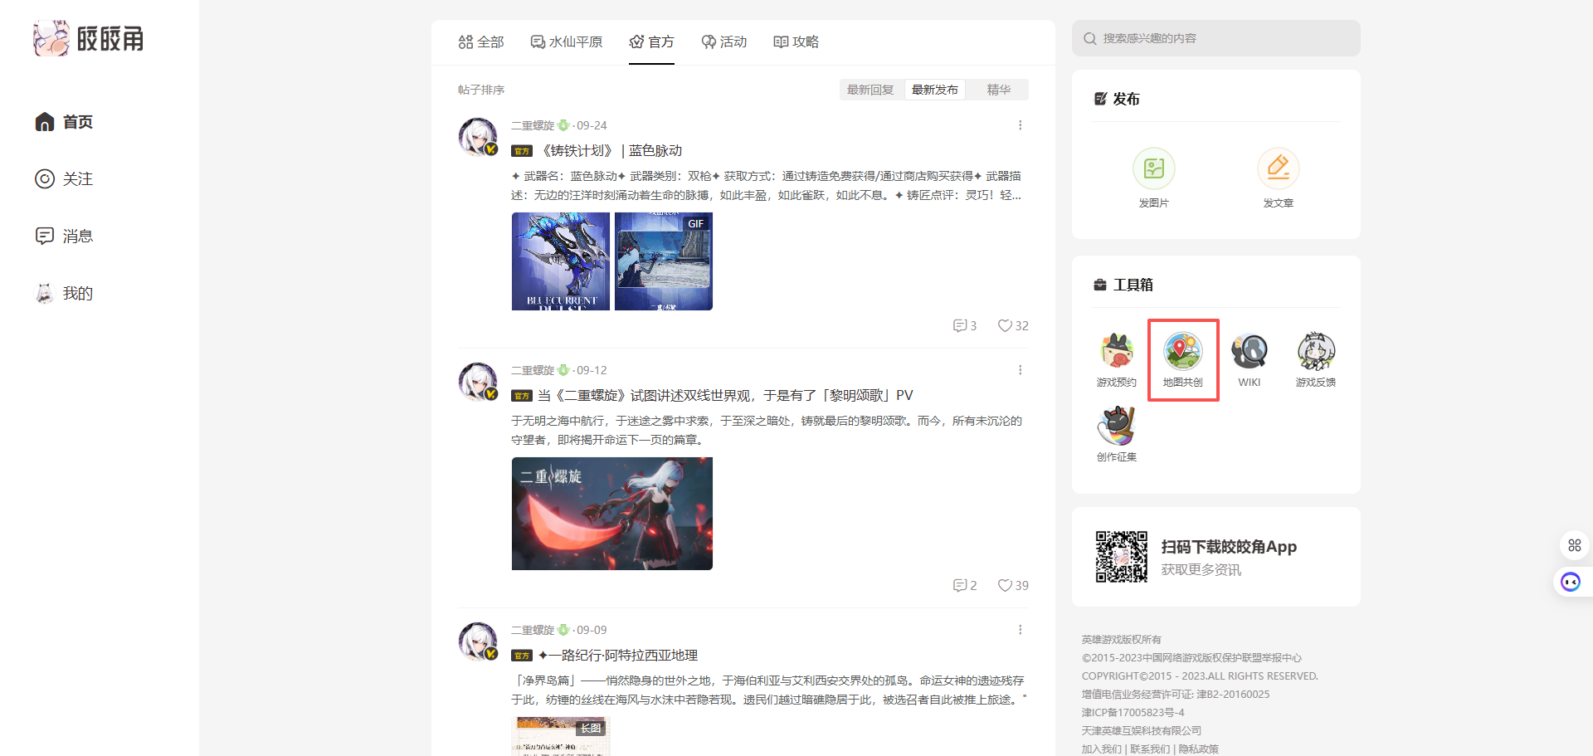Open more options menu on 蓝色脉动 post
Screen dimensions: 1593x756
point(1020,125)
